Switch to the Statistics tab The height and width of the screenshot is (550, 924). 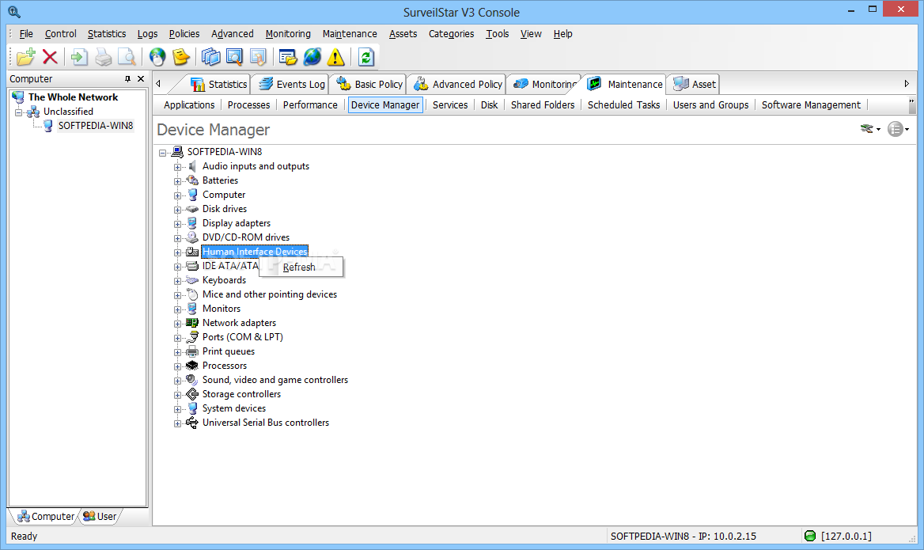click(x=218, y=85)
